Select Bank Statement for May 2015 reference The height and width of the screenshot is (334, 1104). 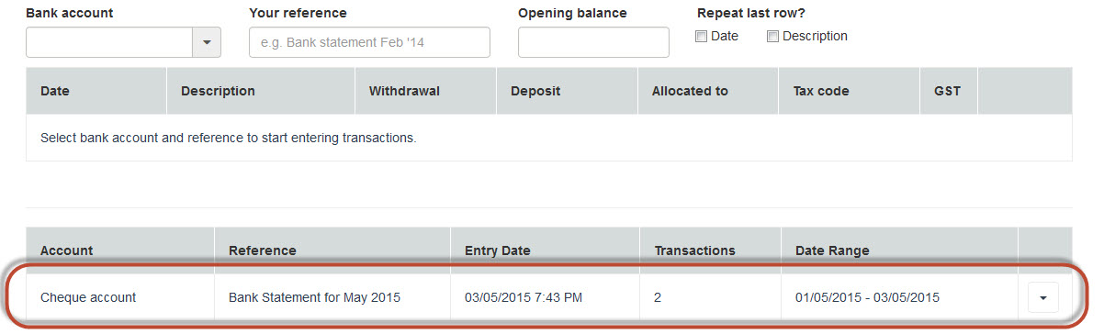(314, 297)
